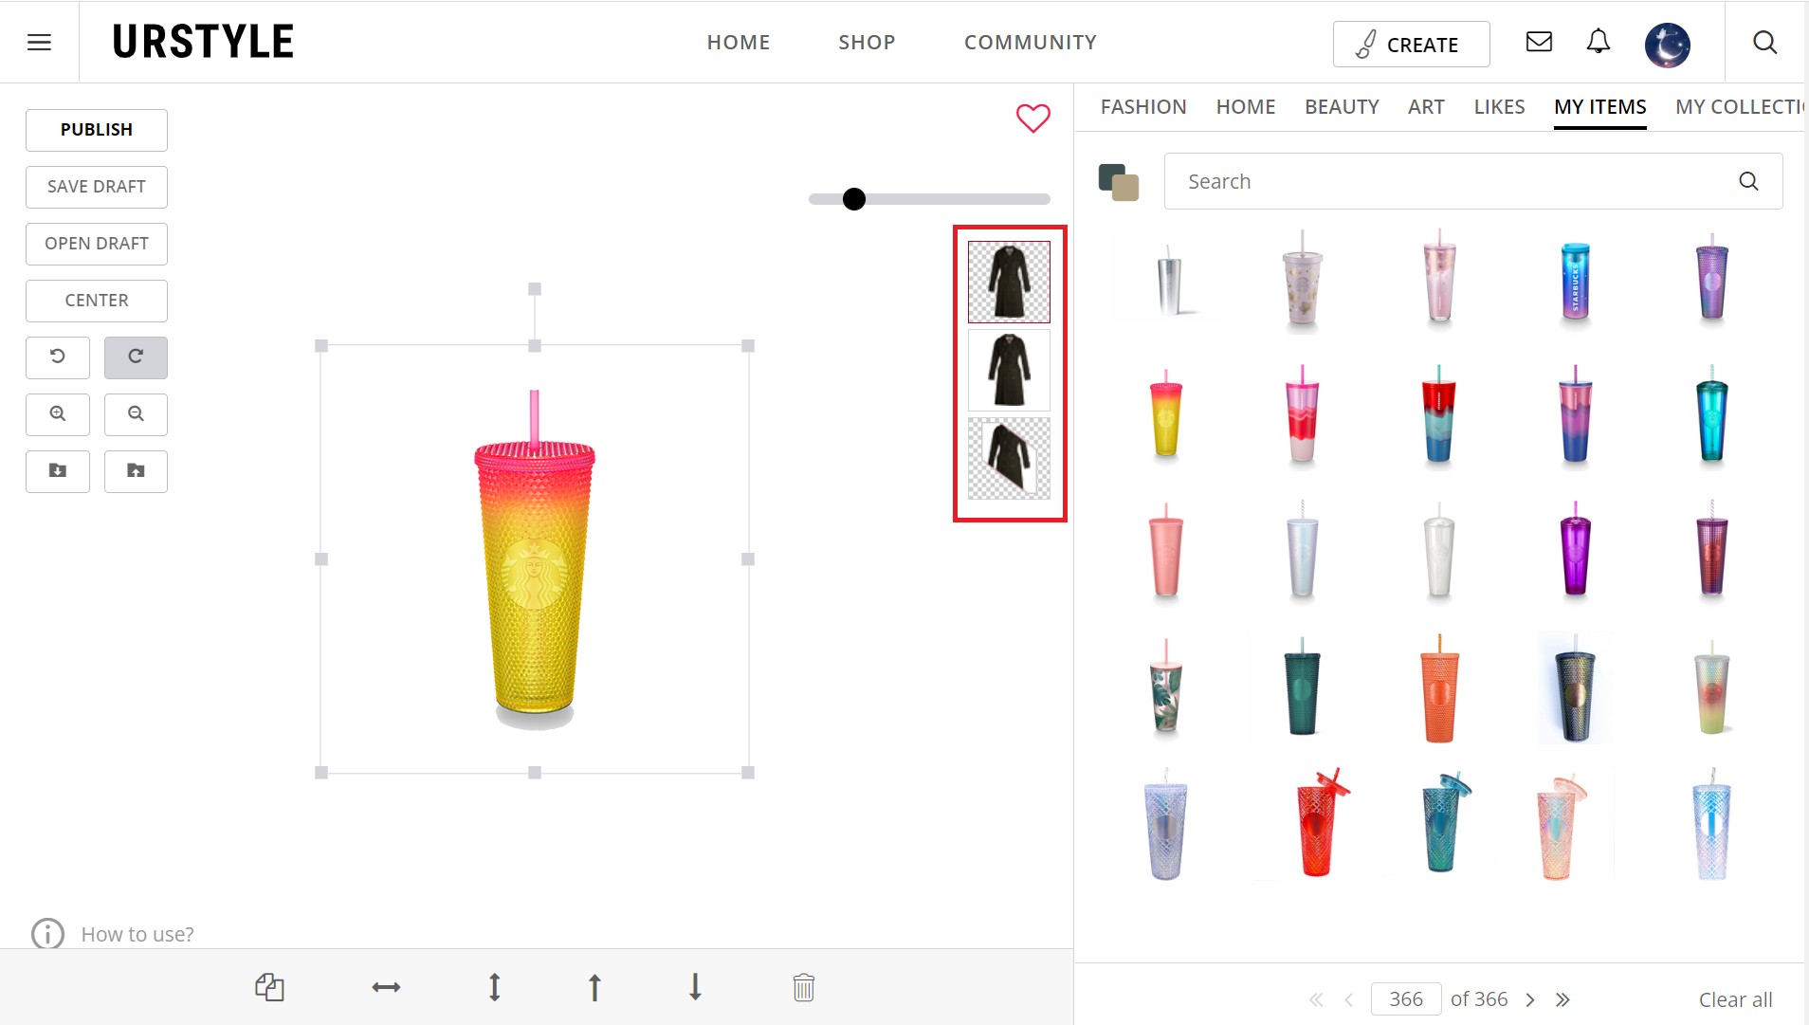Click the search magnifier in the items search box
Viewport: 1809px width, 1025px height.
click(1748, 181)
